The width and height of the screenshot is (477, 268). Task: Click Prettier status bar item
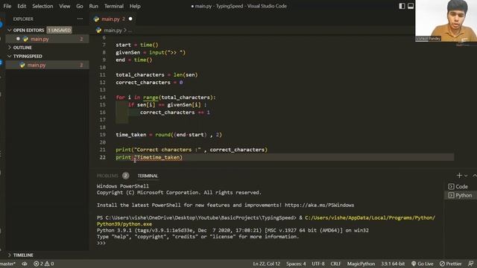click(x=450, y=264)
